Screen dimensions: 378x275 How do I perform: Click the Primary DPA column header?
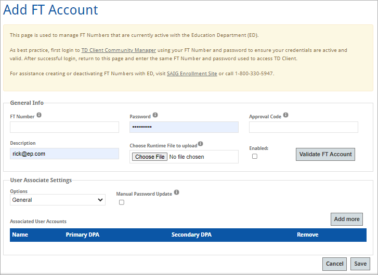click(82, 235)
